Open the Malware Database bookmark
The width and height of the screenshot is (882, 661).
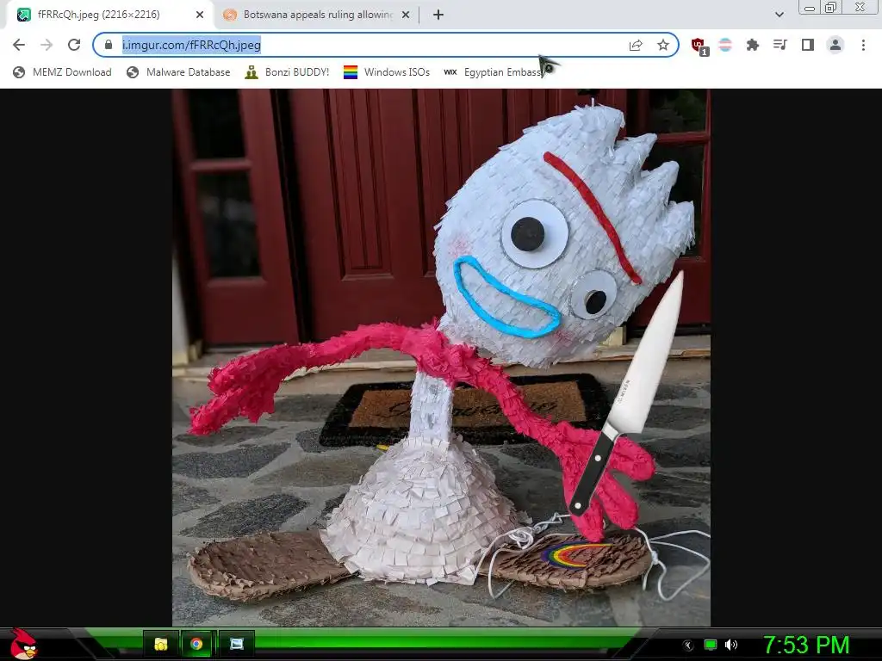coord(178,72)
